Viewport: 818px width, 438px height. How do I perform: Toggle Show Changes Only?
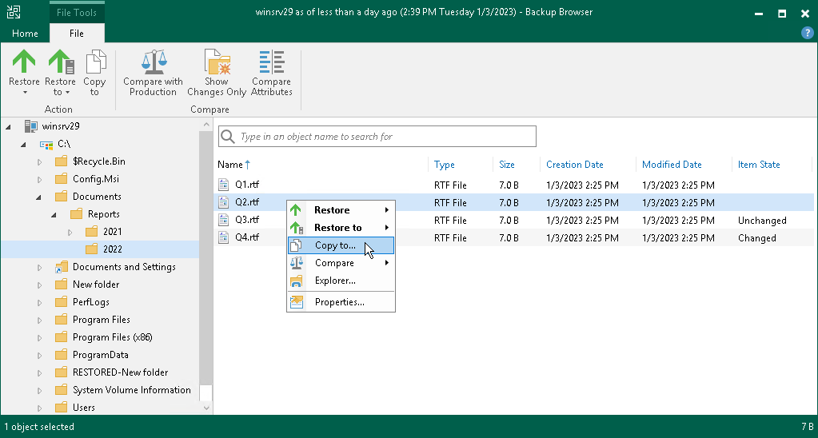pos(217,73)
